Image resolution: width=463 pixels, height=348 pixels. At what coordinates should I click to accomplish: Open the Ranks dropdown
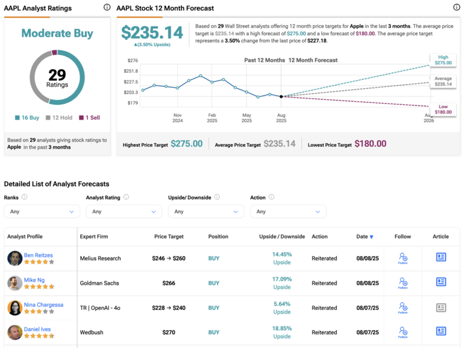click(42, 211)
